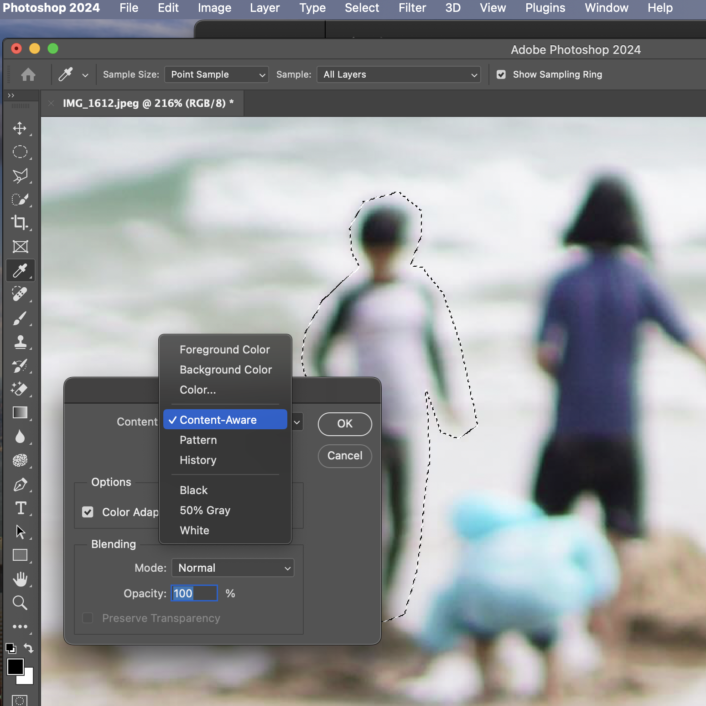706x706 pixels.
Task: Toggle Show Sampling Ring checkbox
Action: pyautogui.click(x=501, y=74)
